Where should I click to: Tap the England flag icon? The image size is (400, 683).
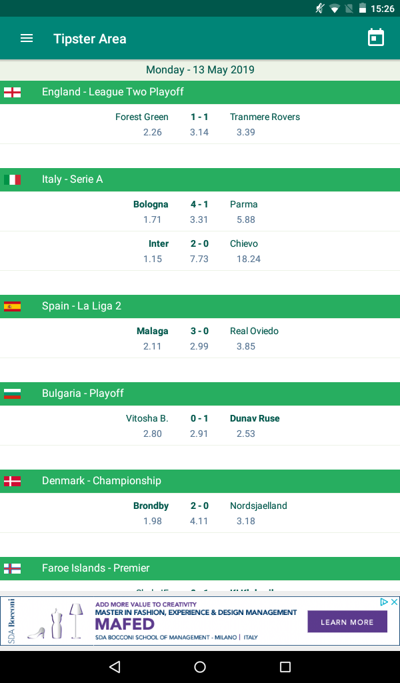point(12,92)
